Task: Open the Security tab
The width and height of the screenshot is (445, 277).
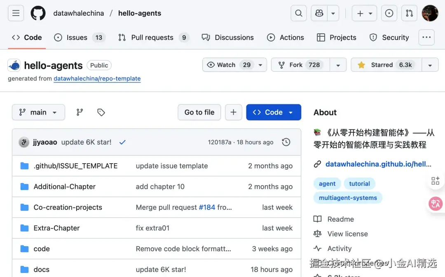Action: click(x=389, y=38)
